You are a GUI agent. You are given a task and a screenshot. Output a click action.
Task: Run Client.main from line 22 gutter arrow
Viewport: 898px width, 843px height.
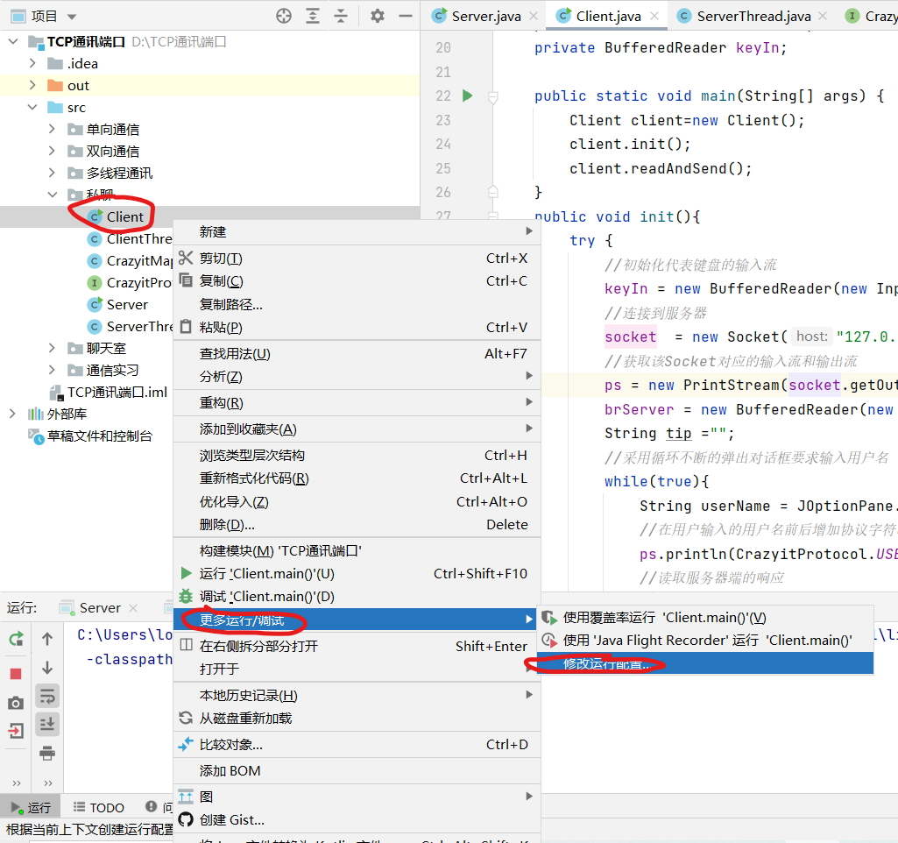pyautogui.click(x=466, y=96)
